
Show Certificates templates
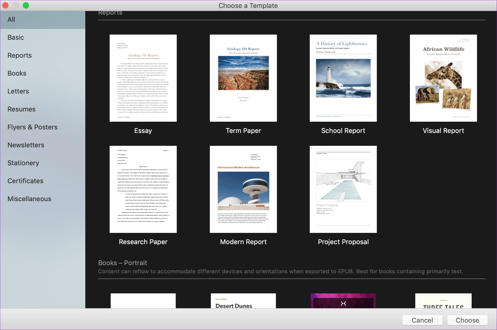click(42, 181)
